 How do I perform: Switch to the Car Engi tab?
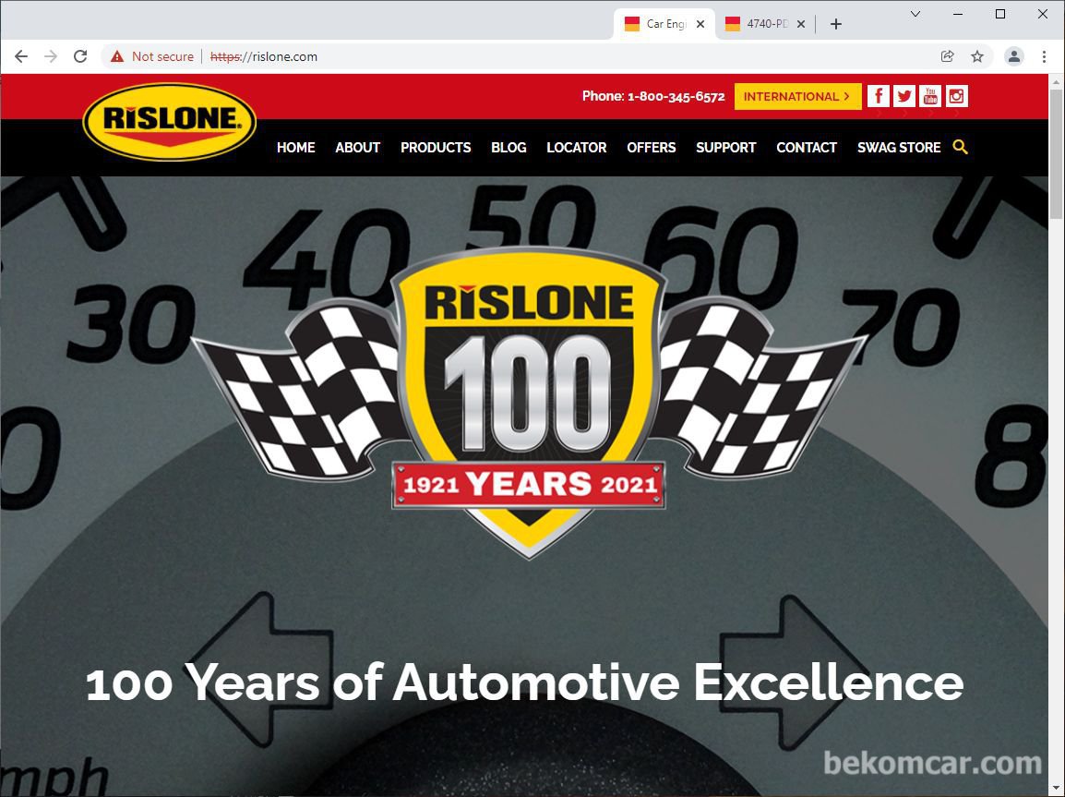(x=664, y=24)
